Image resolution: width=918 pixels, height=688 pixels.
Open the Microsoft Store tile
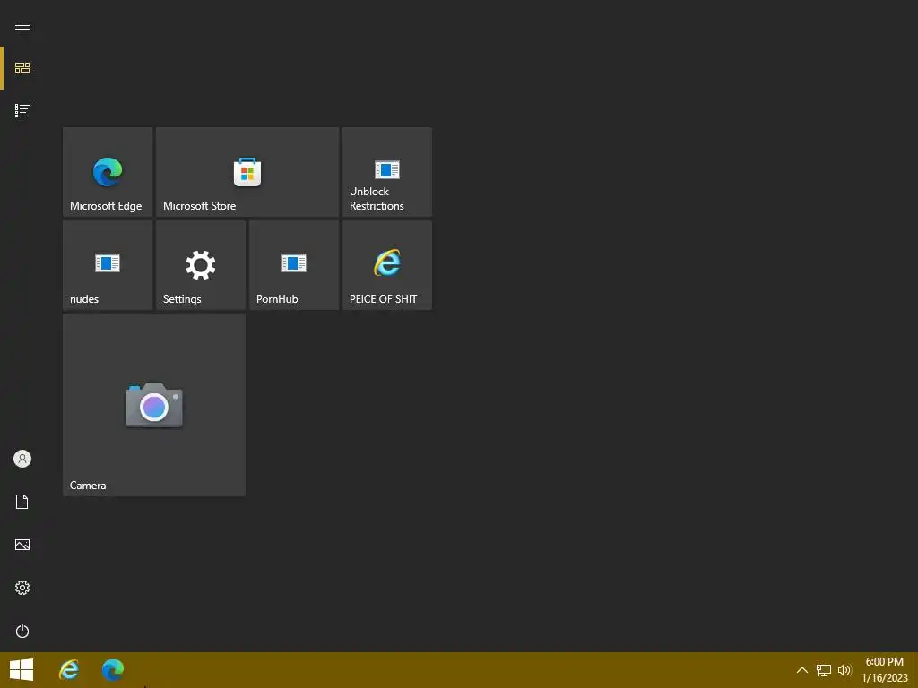point(247,172)
